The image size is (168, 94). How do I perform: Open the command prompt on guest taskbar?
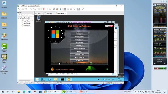point(62,79)
